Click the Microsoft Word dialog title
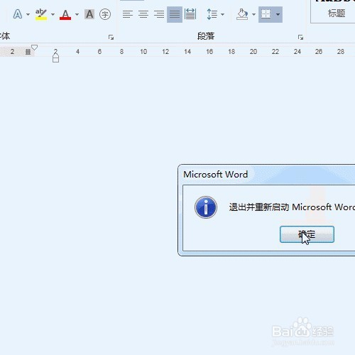Viewport: 355px width, 355px height. click(x=215, y=175)
